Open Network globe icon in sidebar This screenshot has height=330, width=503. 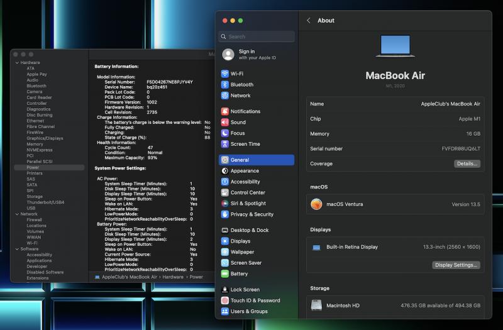tap(225, 96)
